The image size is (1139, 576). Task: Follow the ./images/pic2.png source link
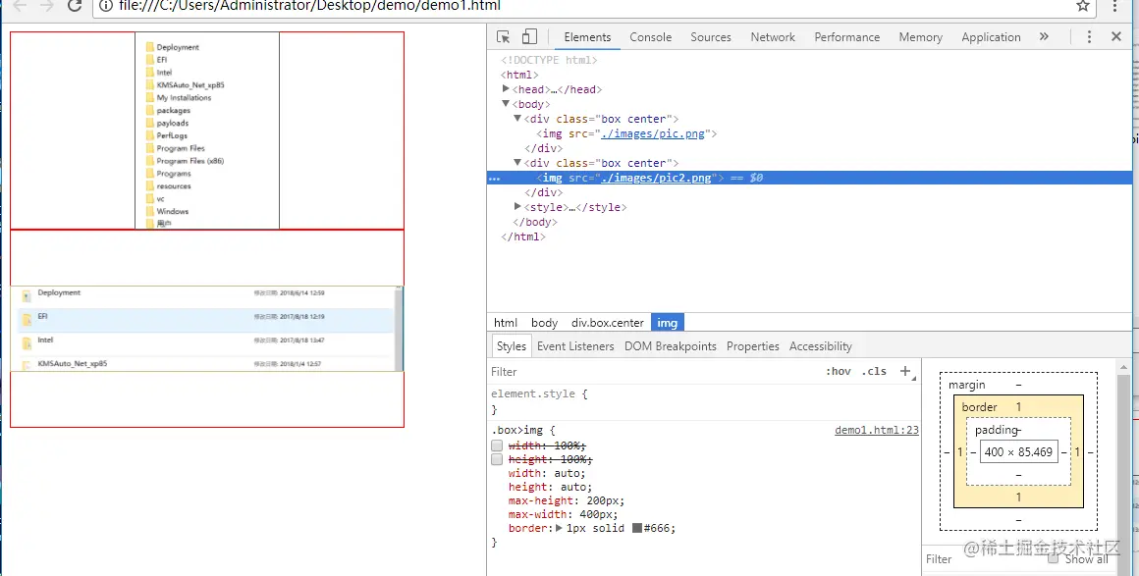(656, 178)
